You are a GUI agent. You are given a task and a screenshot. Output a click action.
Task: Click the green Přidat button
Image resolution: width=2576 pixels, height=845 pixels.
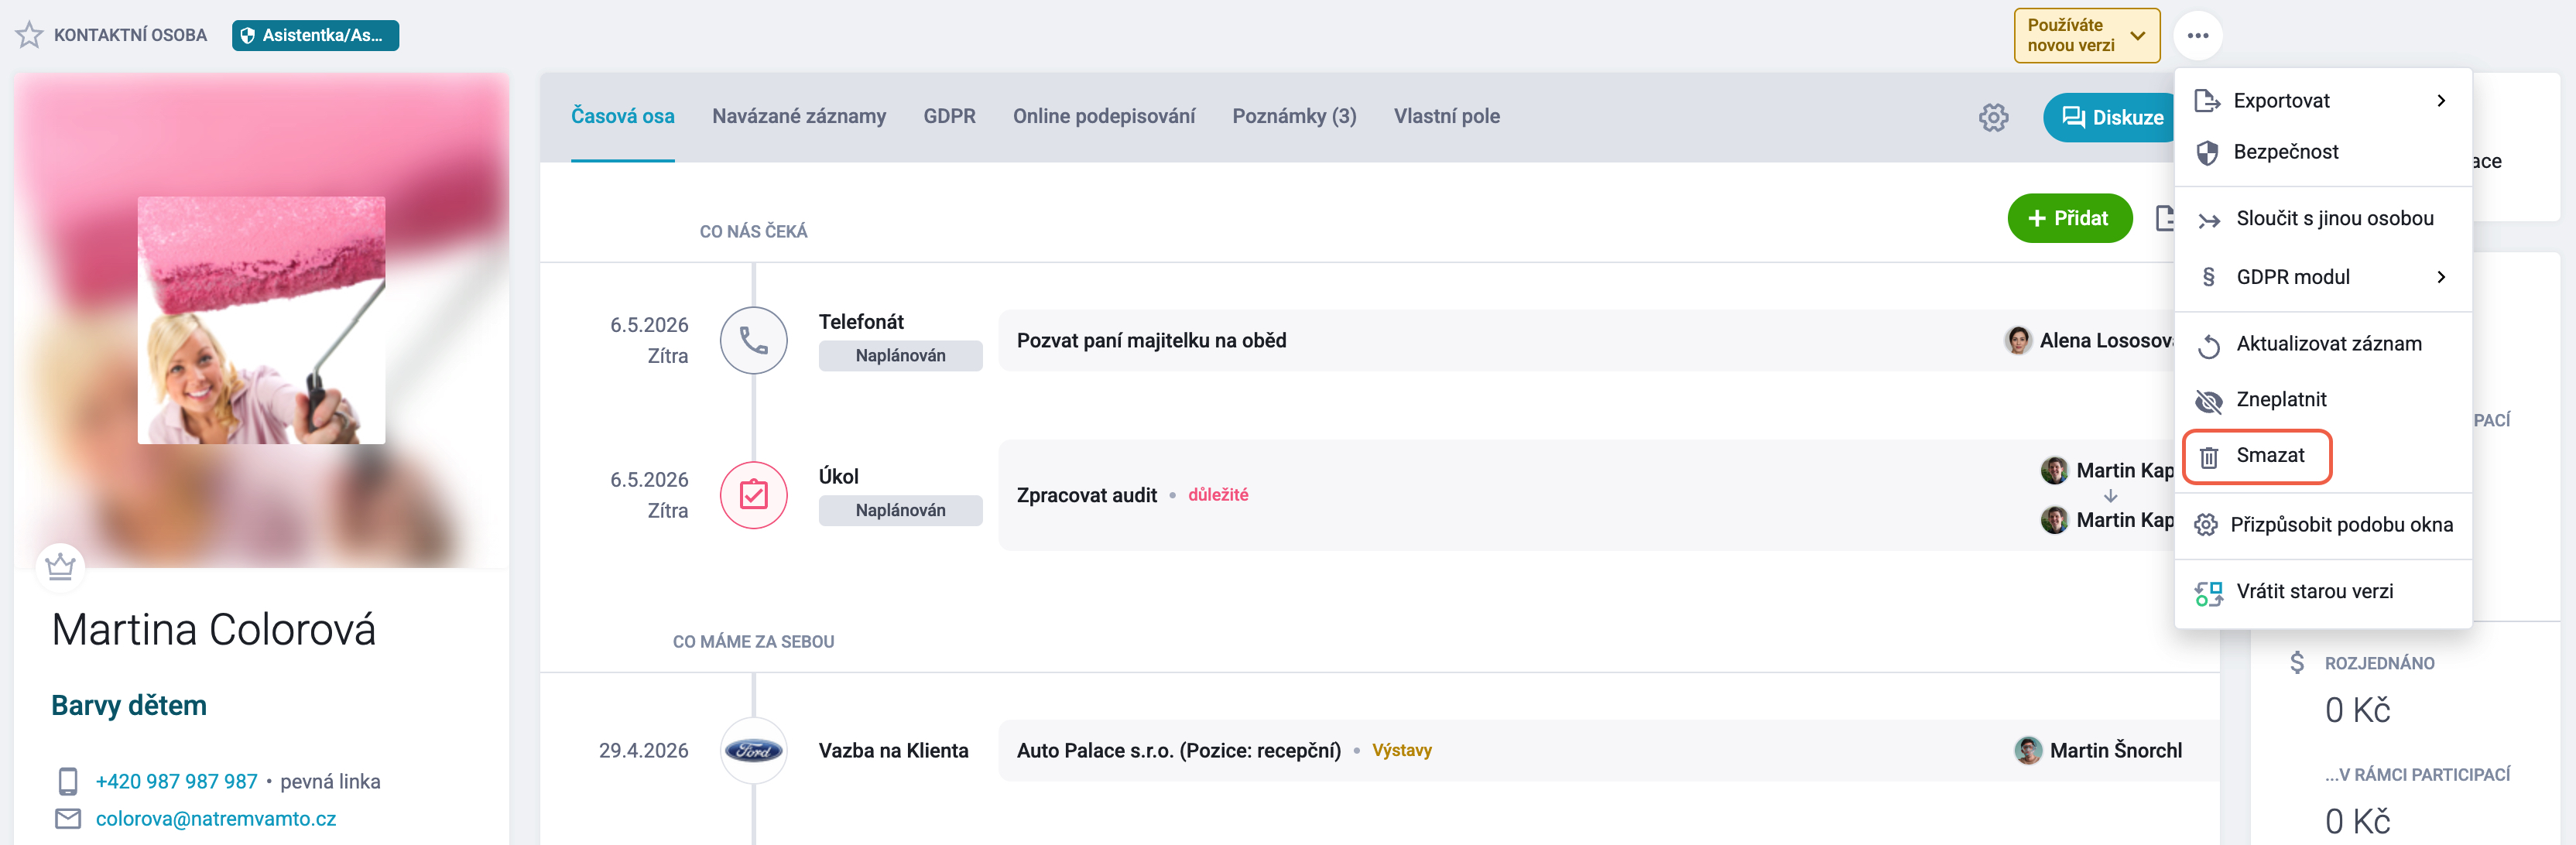click(x=2069, y=218)
